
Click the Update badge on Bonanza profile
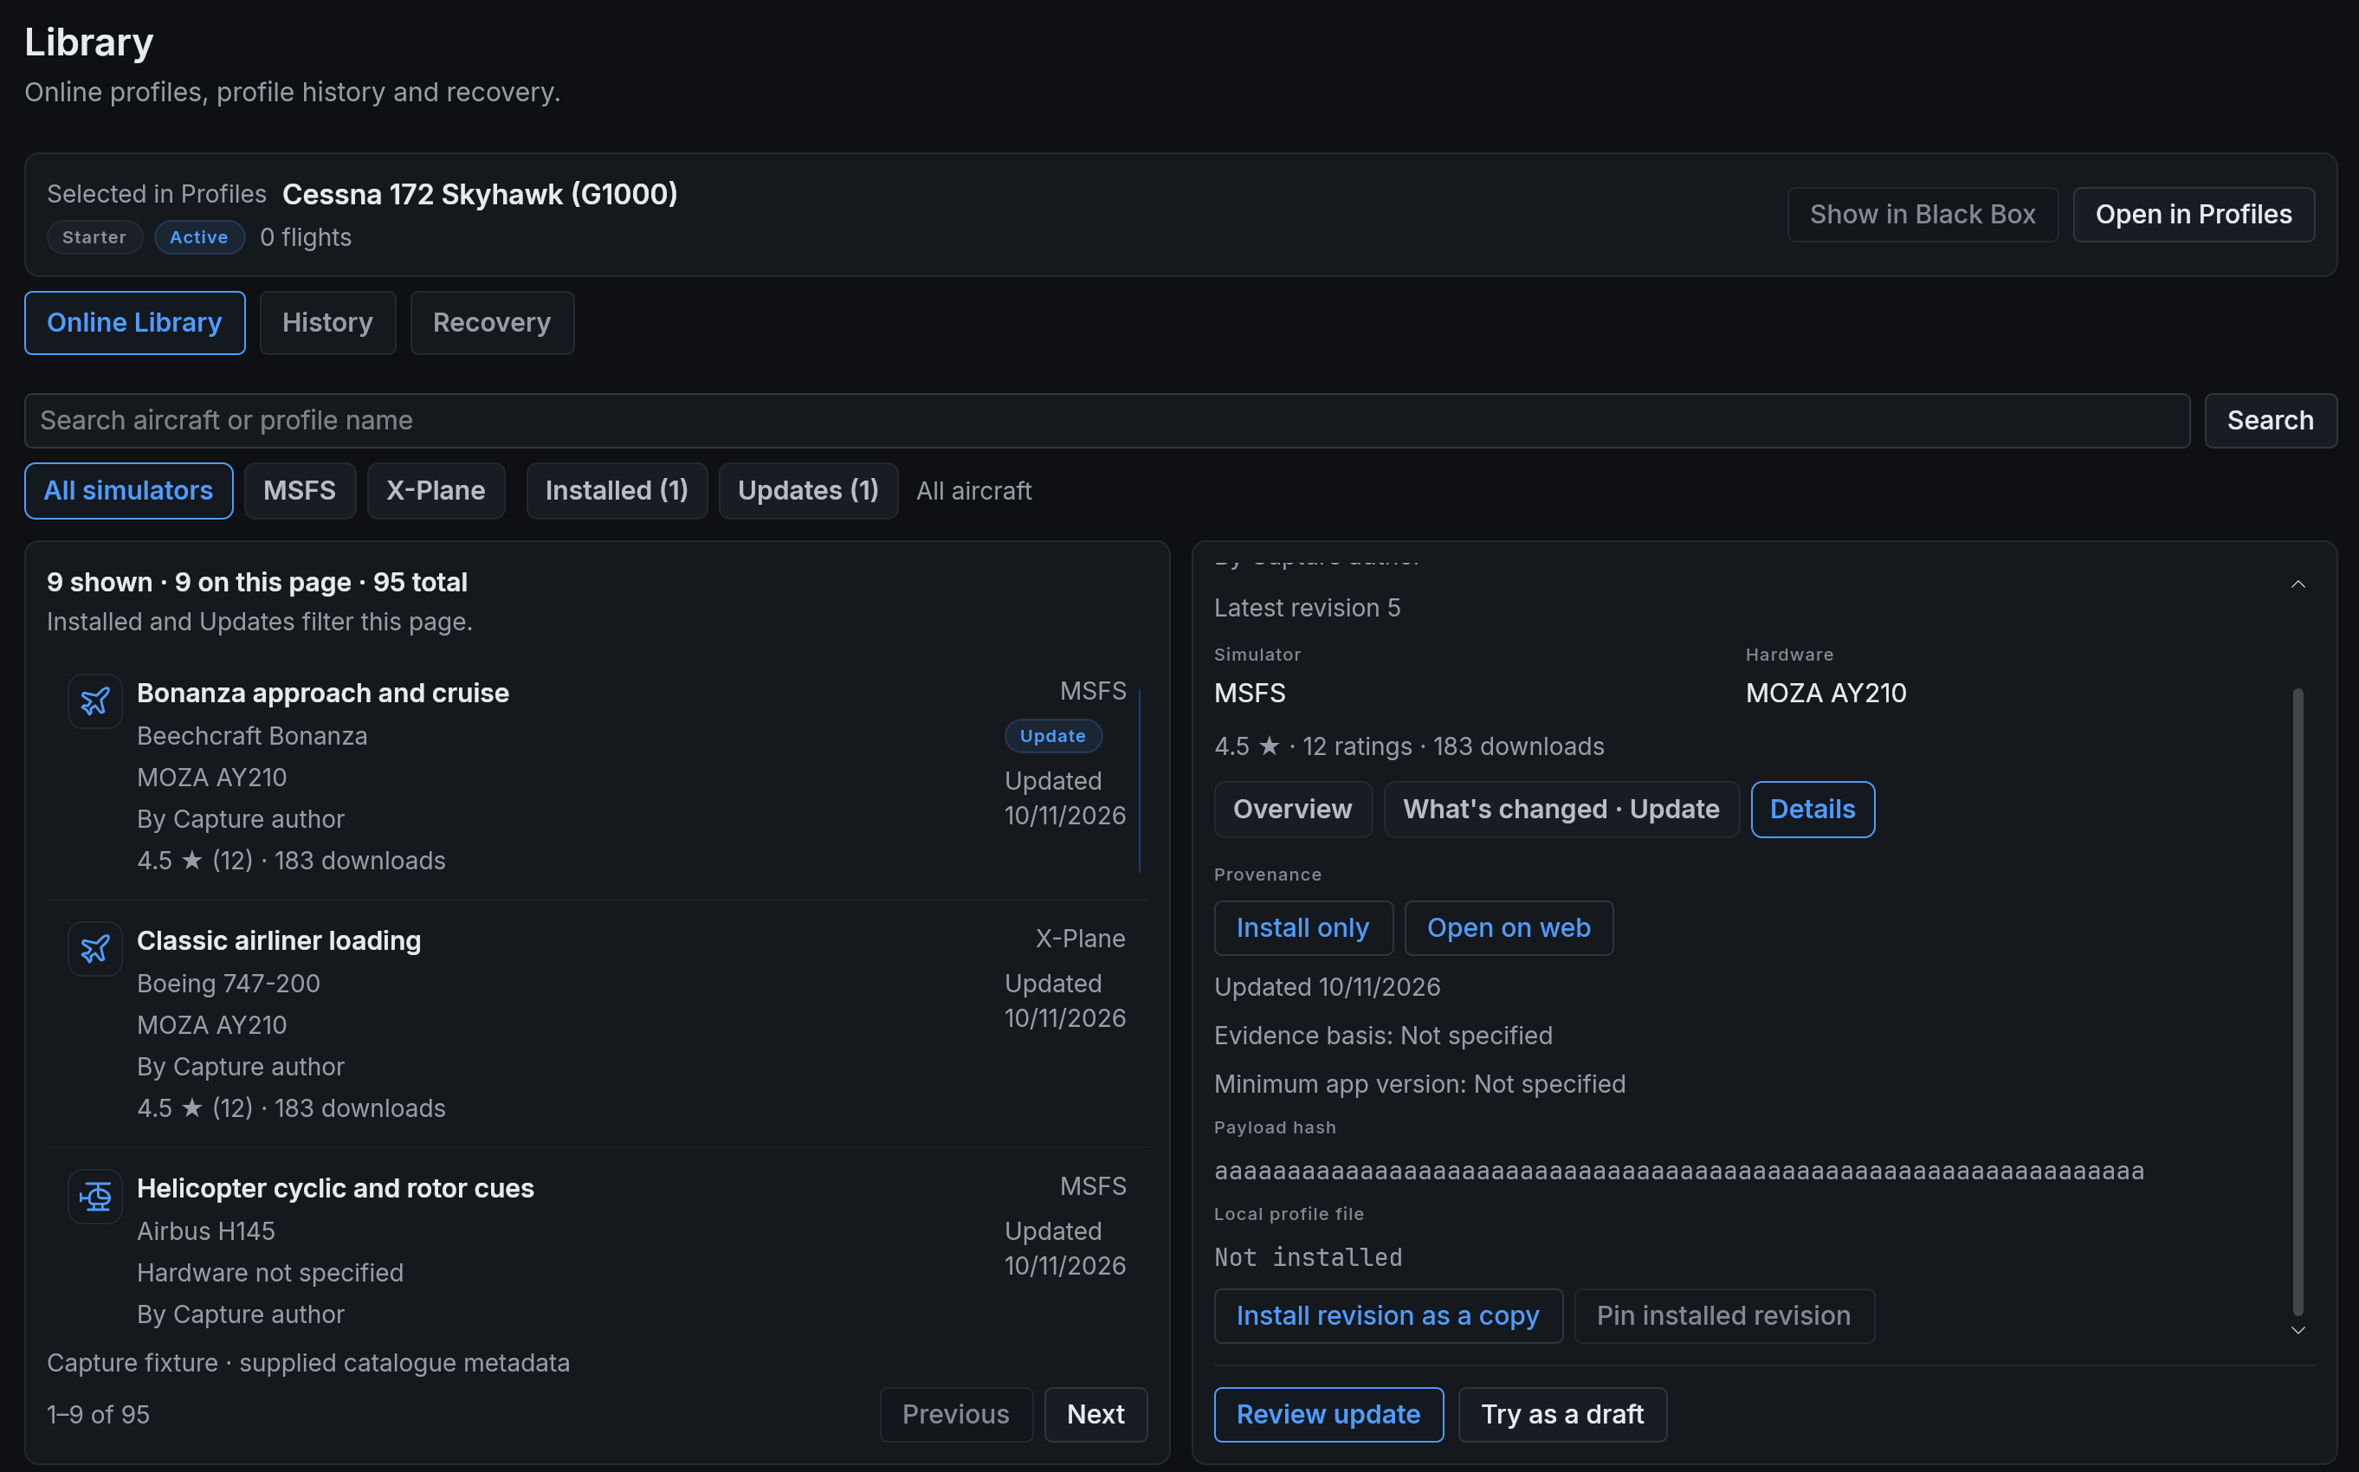click(x=1052, y=736)
